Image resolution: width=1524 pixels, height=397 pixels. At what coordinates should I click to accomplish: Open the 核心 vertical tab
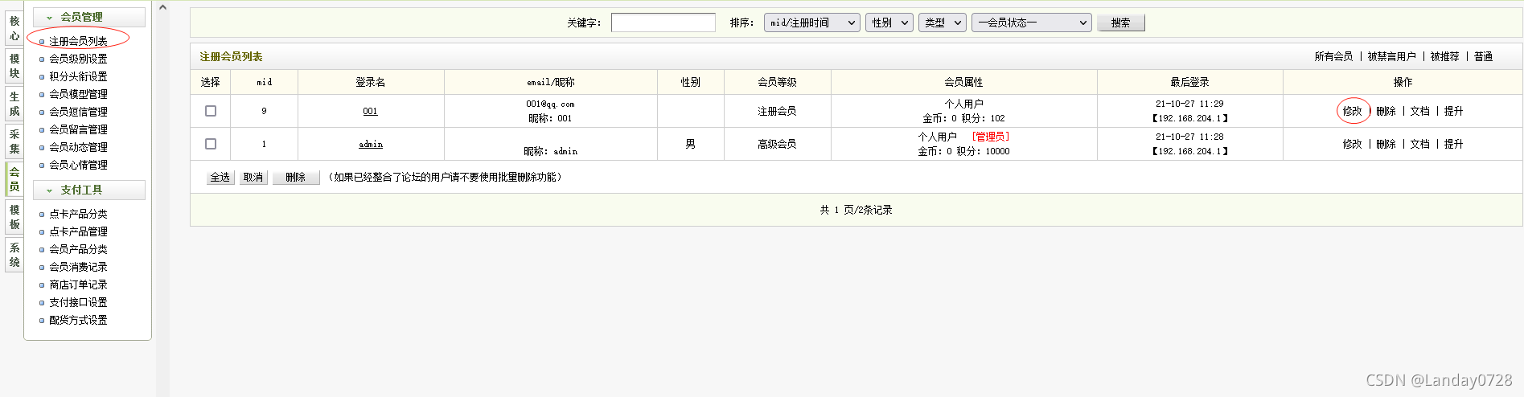14,28
